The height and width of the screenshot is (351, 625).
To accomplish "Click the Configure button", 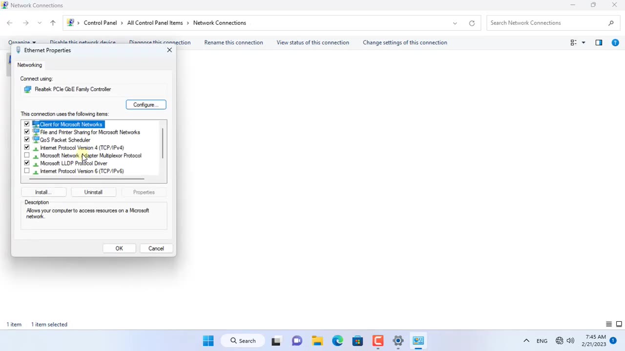I will [x=146, y=105].
